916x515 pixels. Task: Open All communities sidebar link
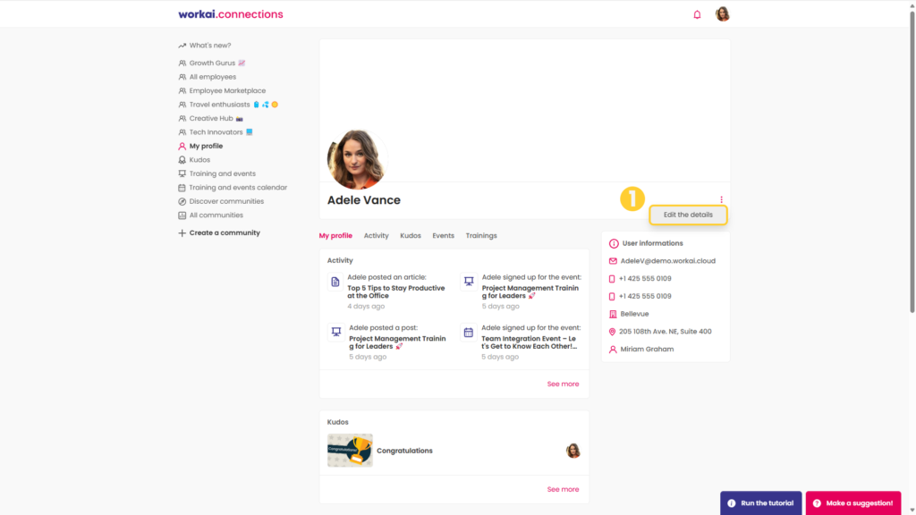coord(216,215)
